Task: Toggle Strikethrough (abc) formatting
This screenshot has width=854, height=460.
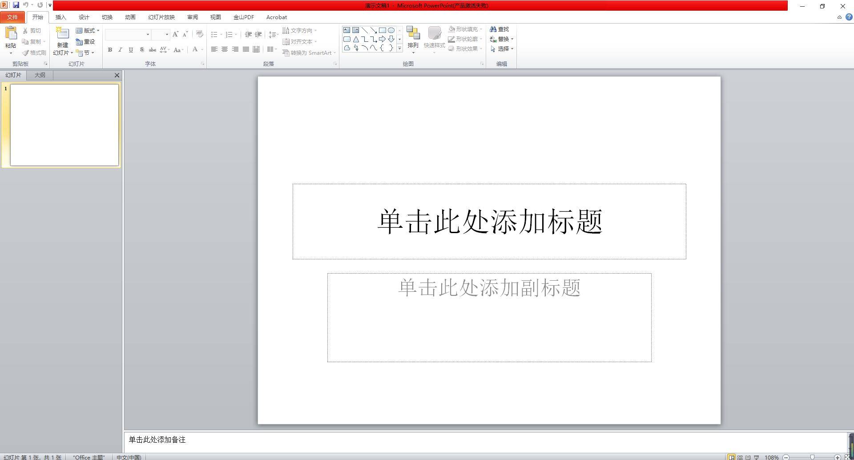Action: coord(152,50)
